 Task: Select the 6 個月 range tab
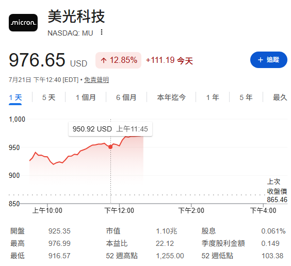pos(126,97)
